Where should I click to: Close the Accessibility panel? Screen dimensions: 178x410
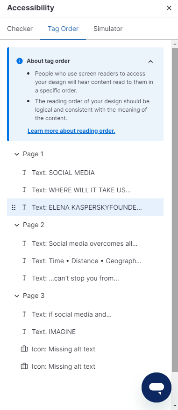click(169, 8)
